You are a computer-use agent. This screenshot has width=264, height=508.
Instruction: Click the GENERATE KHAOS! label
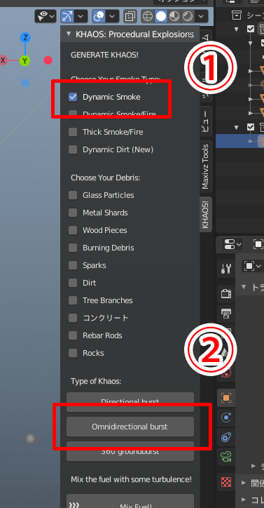pyautogui.click(x=104, y=55)
